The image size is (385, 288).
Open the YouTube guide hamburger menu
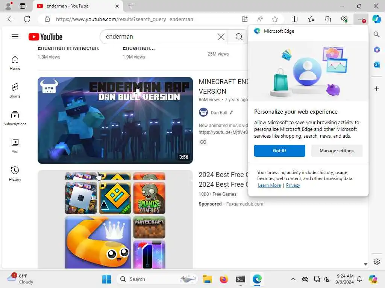[x=15, y=37]
